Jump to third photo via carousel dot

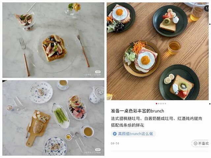(161, 104)
